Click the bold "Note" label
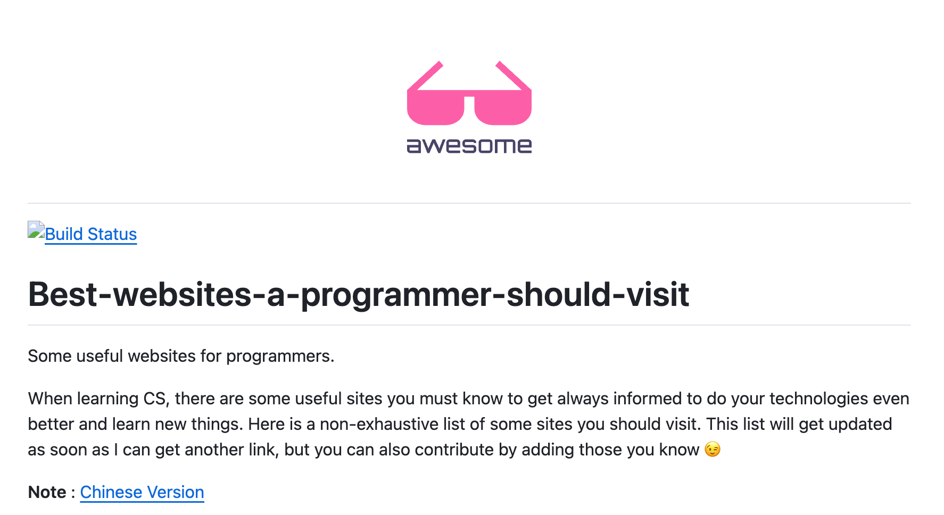 pos(47,492)
